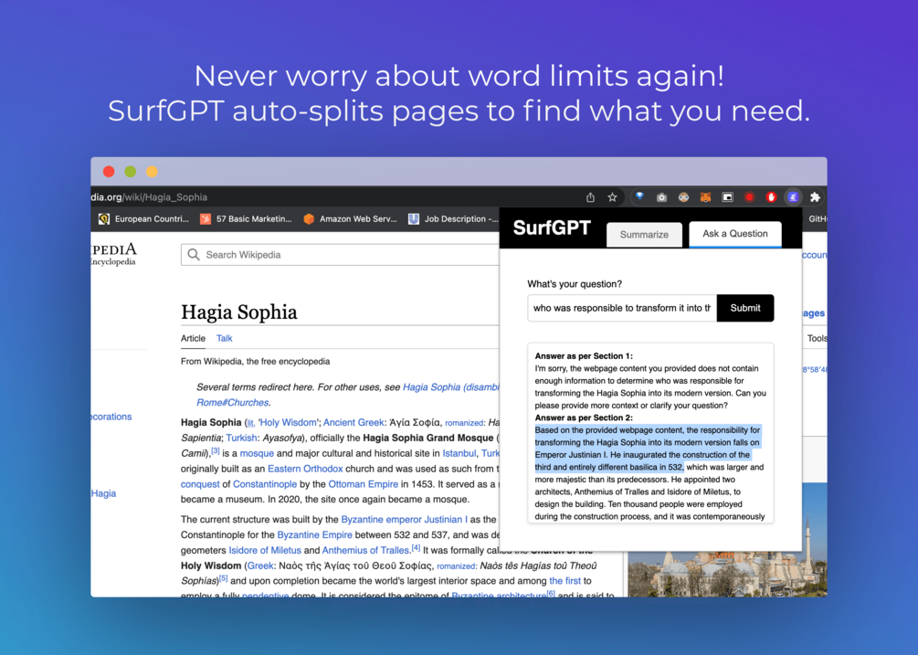This screenshot has width=918, height=655.
Task: Open Byzantine emperor Justinian I link
Action: [404, 519]
